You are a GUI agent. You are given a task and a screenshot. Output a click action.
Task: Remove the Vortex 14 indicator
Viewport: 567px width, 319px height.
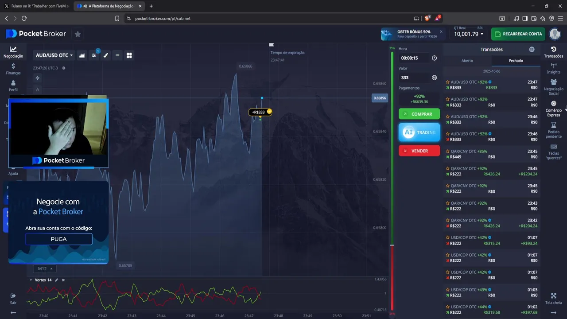[x=63, y=280]
